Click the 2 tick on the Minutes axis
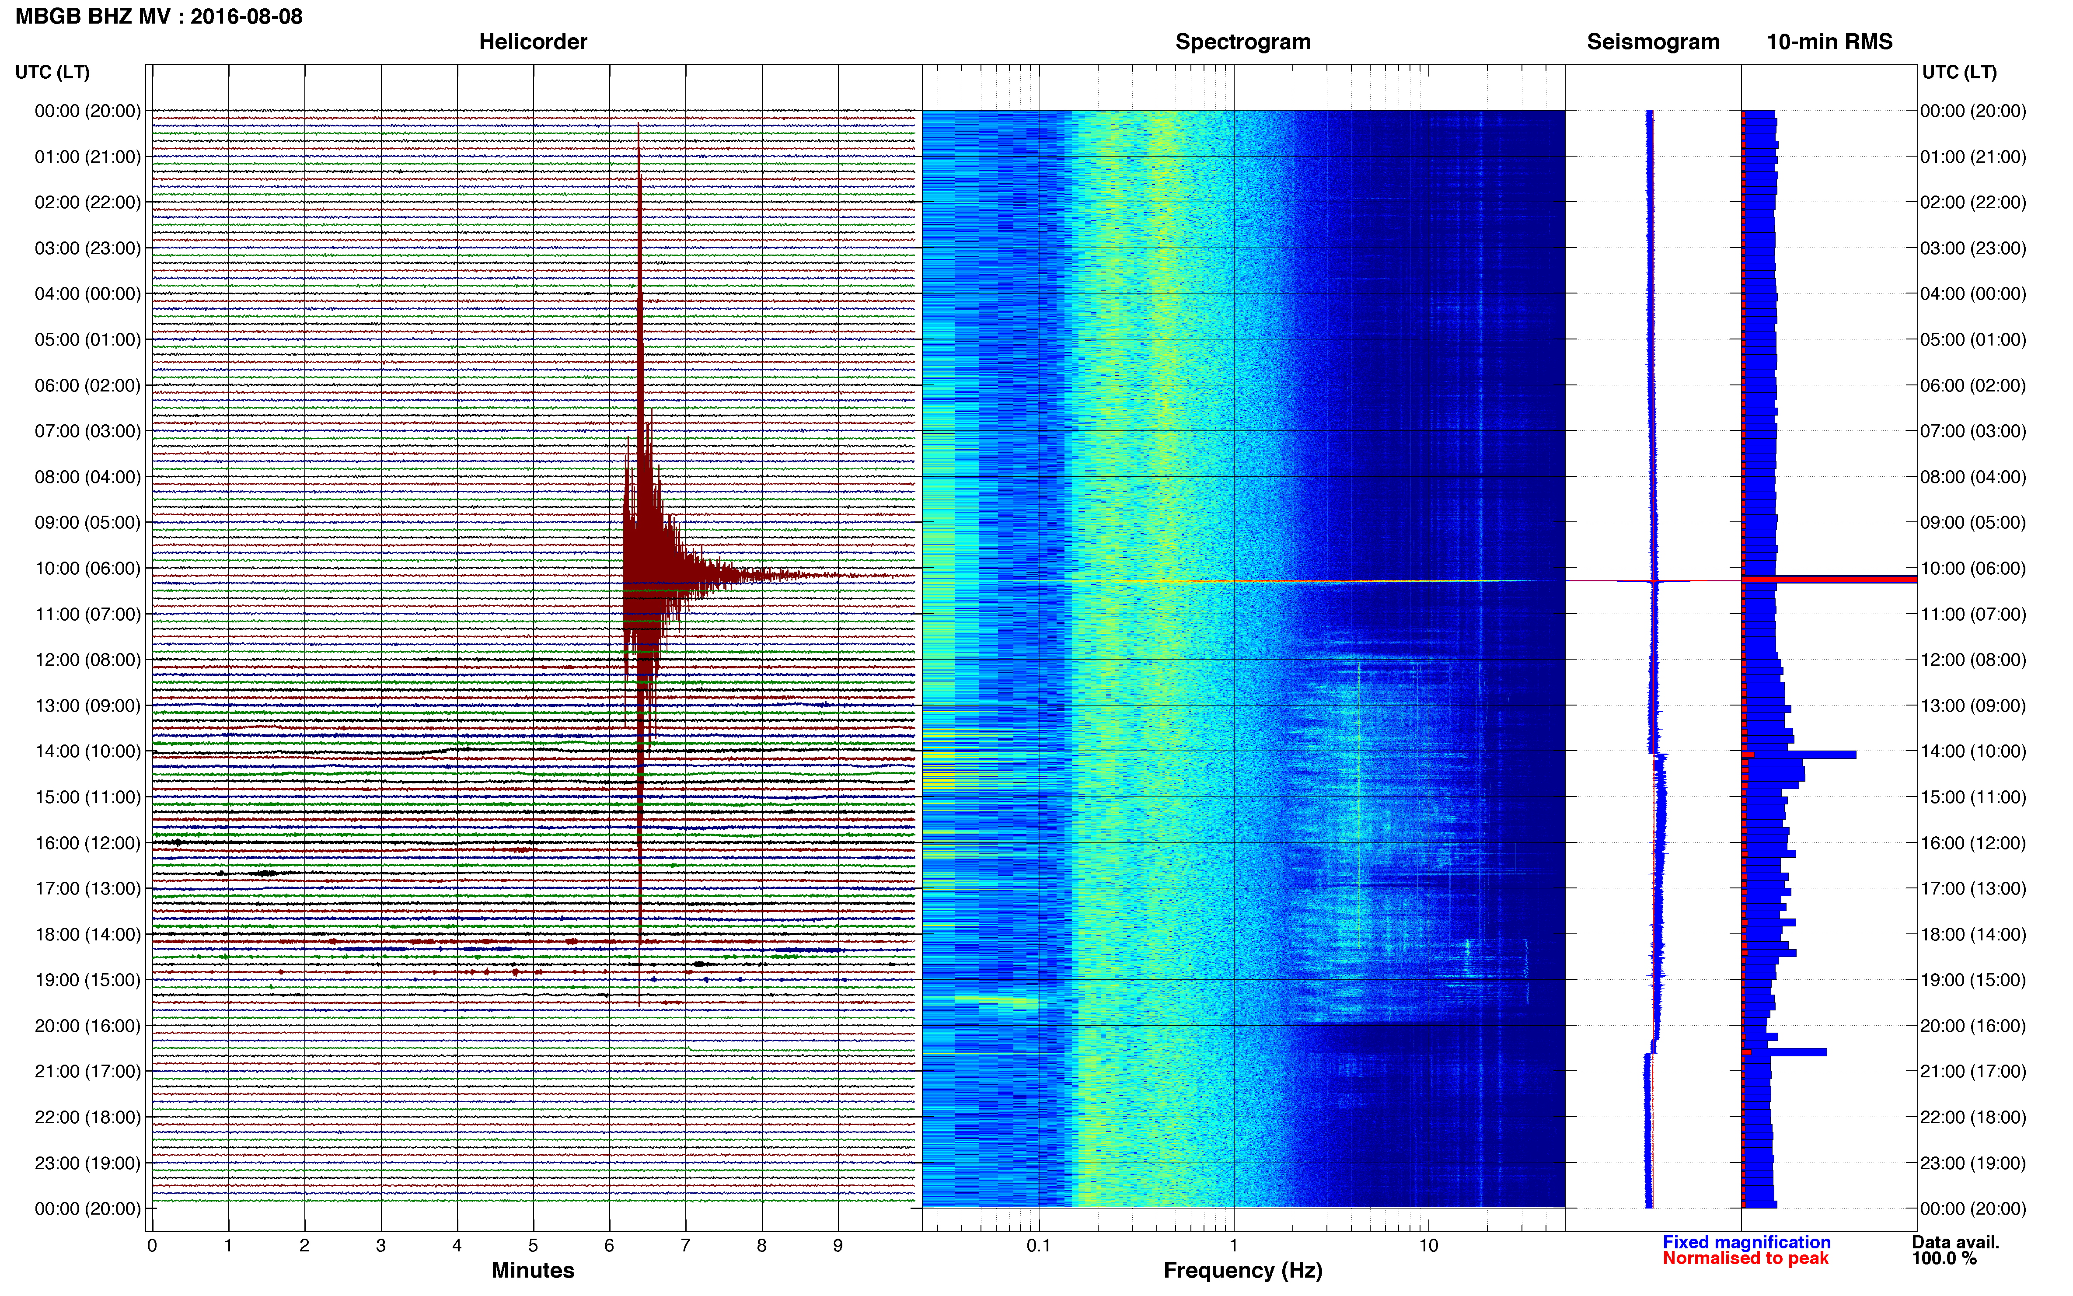 pos(304,1245)
